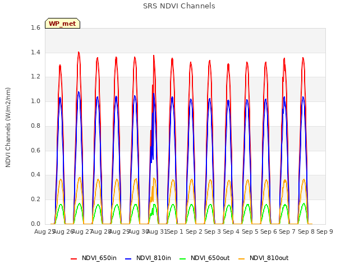This screenshot has height=269, width=359.
Task: Click the Sep 5 x-axis date label
Action: point(250,231)
